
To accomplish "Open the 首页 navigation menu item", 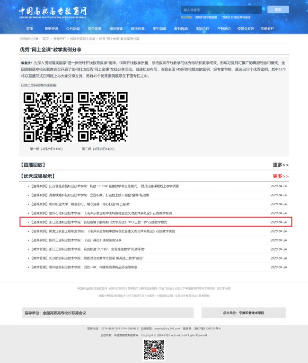I will click(x=30, y=29).
